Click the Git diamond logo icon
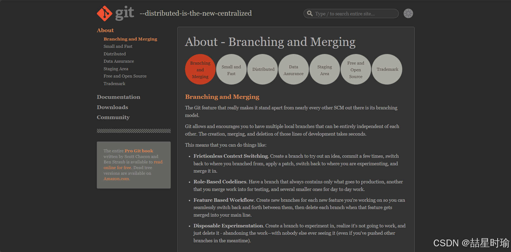Viewport: 511px width, 252px height. pos(105,14)
